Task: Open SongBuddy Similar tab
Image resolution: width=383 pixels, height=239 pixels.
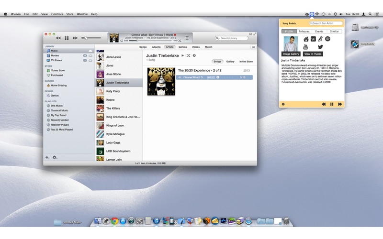Action: [334, 31]
